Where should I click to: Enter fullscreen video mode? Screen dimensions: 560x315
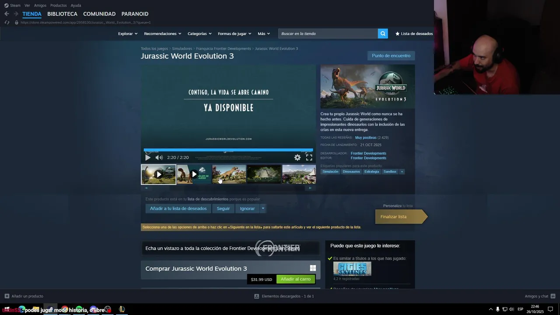(309, 157)
